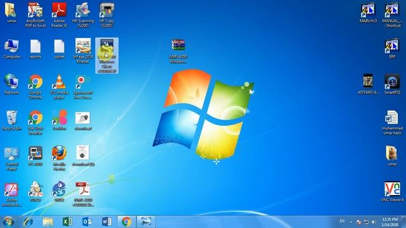Launch the ERP shortcut
This screenshot has width=406, height=228.
(x=392, y=49)
